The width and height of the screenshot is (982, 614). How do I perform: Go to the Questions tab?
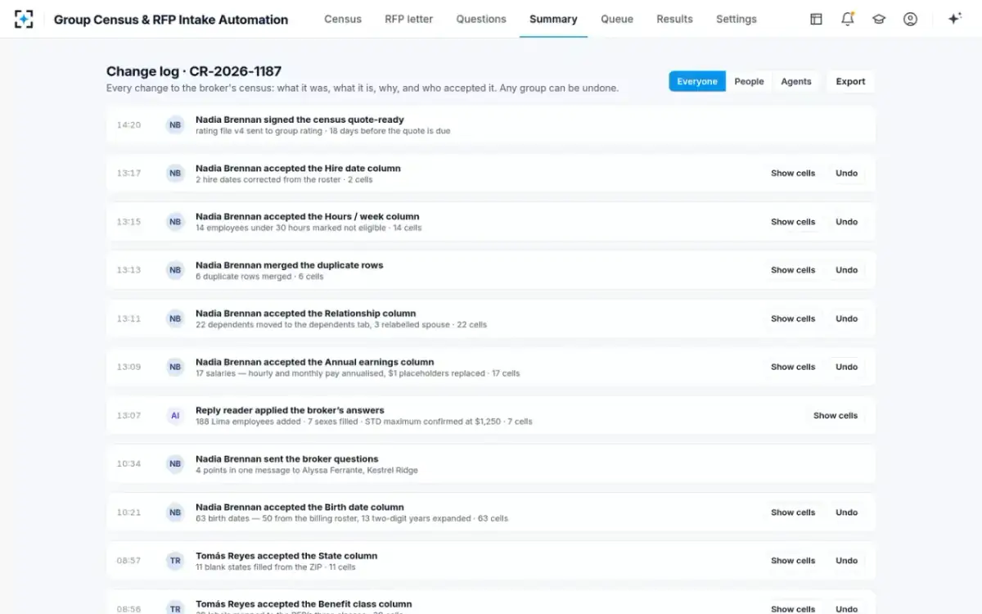click(481, 19)
